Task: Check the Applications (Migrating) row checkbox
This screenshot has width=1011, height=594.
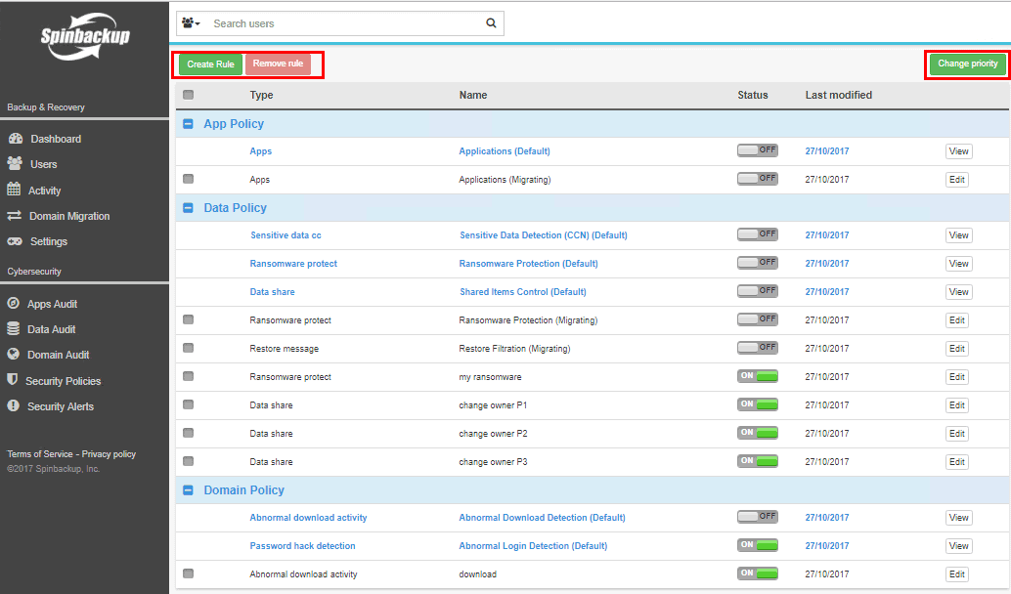Action: click(189, 179)
